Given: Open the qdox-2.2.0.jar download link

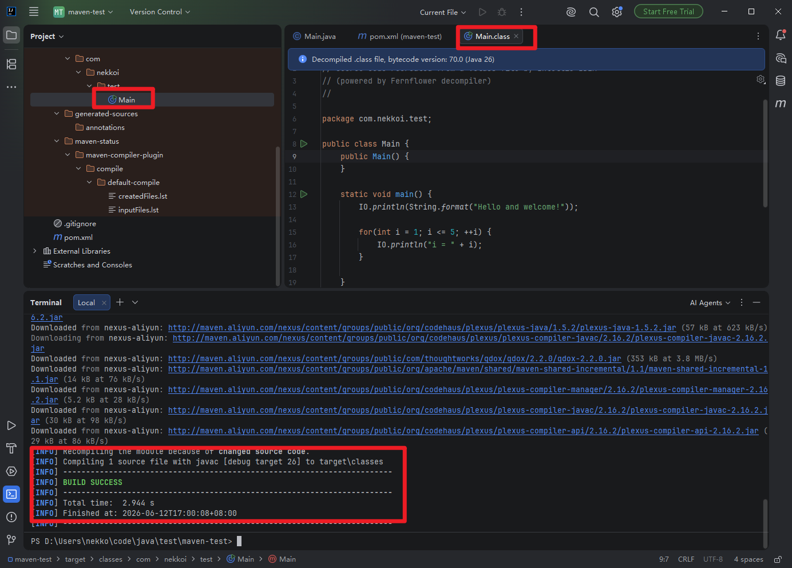Looking at the screenshot, I should pyautogui.click(x=394, y=358).
